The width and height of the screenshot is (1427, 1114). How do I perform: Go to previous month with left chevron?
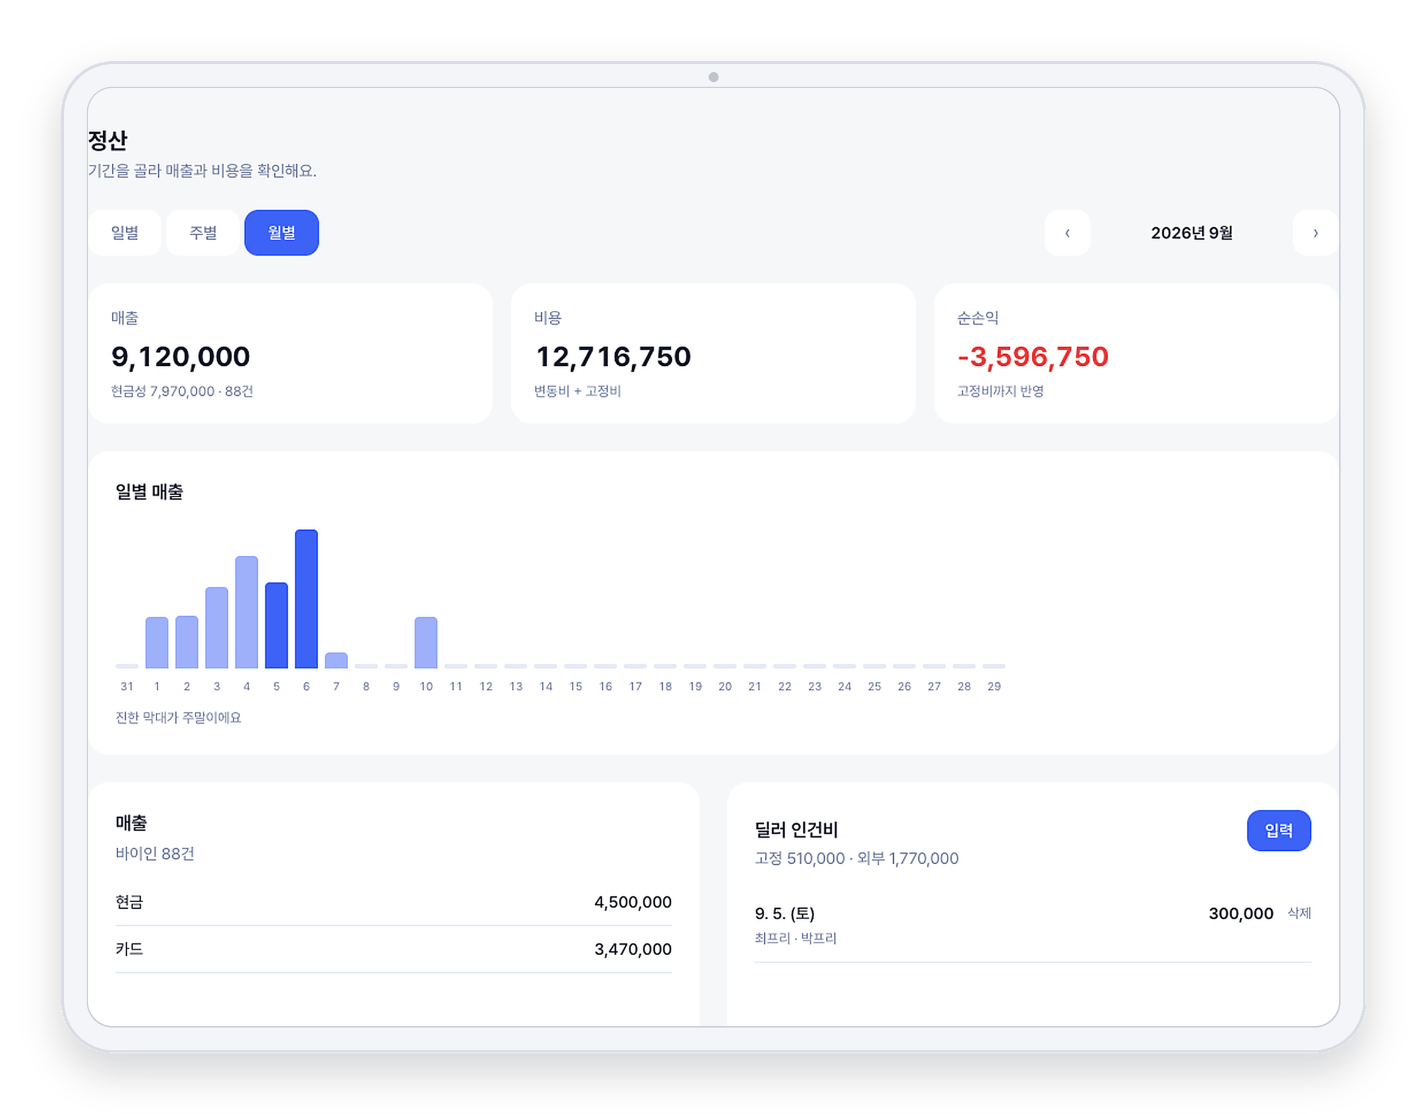click(1067, 233)
